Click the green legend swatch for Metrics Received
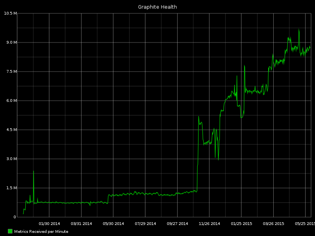315x236 pixels. tap(10, 231)
